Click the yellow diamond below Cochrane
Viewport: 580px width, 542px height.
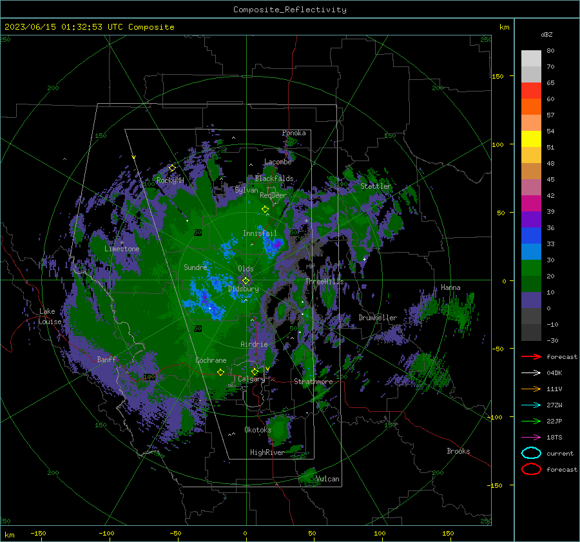tap(220, 373)
